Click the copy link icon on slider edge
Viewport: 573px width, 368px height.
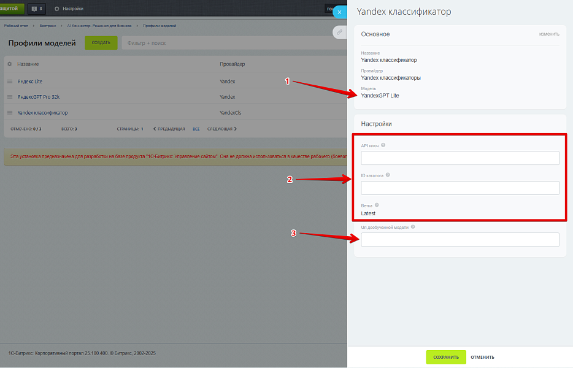point(340,32)
